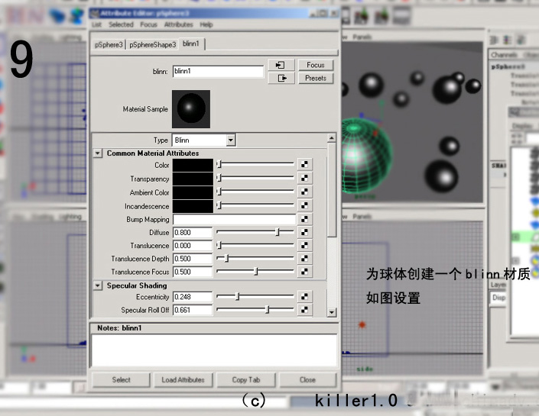Viewport: 539px width, 416px height.
Task: Click the map button next to Specular Roll Off
Action: (304, 310)
